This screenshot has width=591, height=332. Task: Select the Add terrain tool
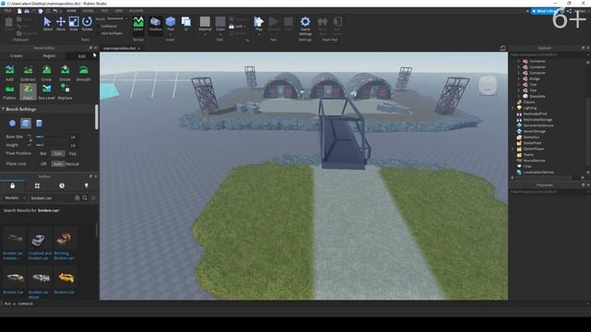[x=9, y=73]
